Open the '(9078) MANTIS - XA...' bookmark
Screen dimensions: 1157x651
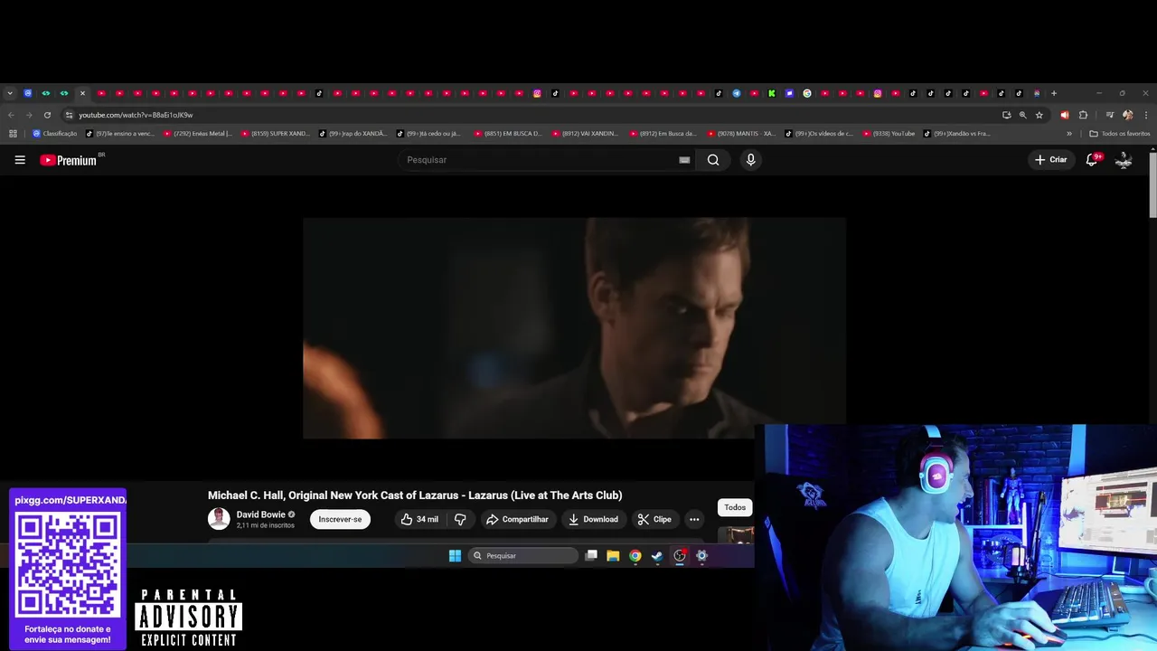[x=741, y=134]
